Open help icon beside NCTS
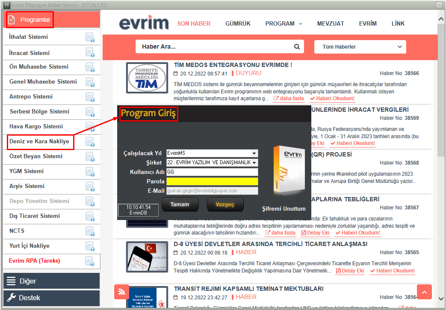 pyautogui.click(x=90, y=232)
